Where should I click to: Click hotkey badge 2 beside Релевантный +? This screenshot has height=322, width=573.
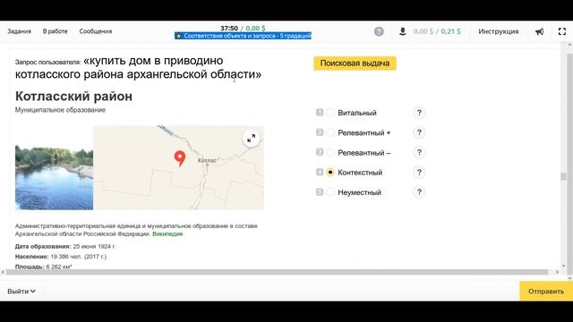click(x=320, y=132)
